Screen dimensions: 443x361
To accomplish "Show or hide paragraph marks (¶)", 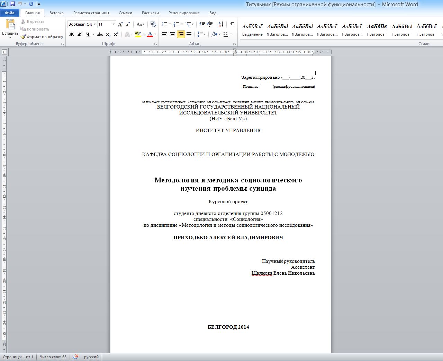I will (x=232, y=24).
